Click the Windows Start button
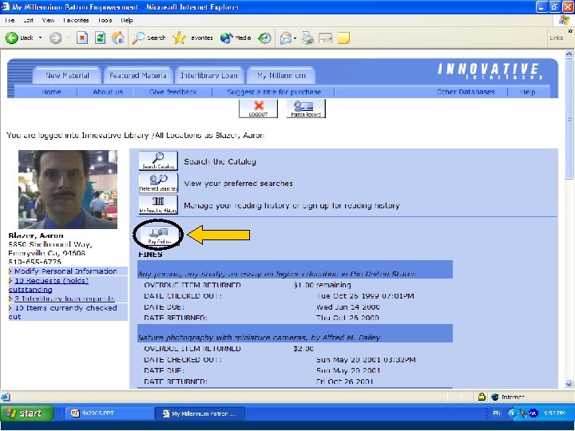The image size is (575, 431). pyautogui.click(x=26, y=413)
